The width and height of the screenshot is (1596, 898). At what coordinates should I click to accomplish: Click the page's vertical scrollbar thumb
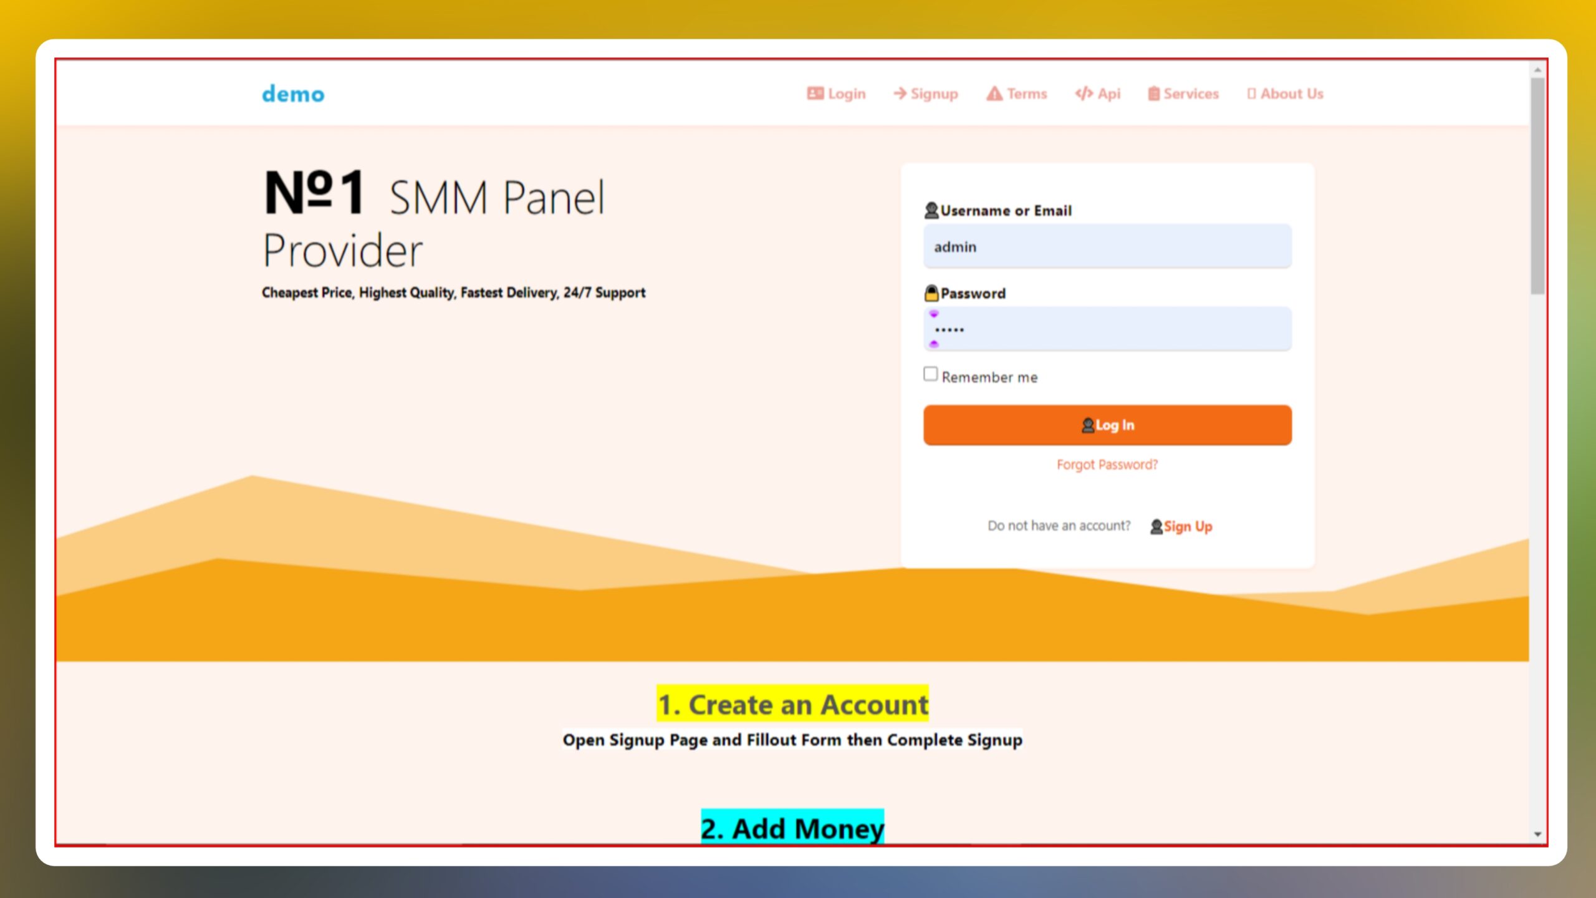coord(1537,185)
